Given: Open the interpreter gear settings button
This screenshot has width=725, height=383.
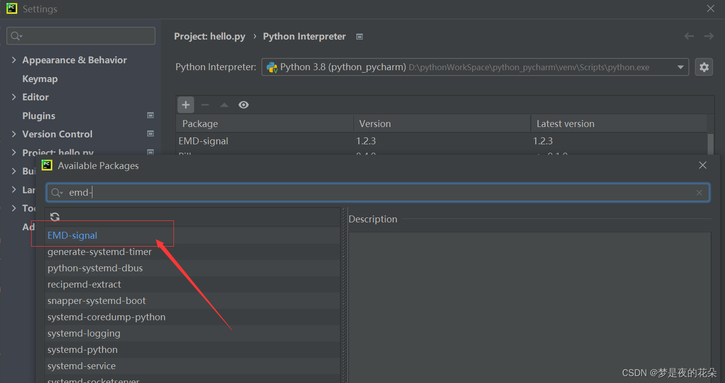Looking at the screenshot, I should pos(704,67).
